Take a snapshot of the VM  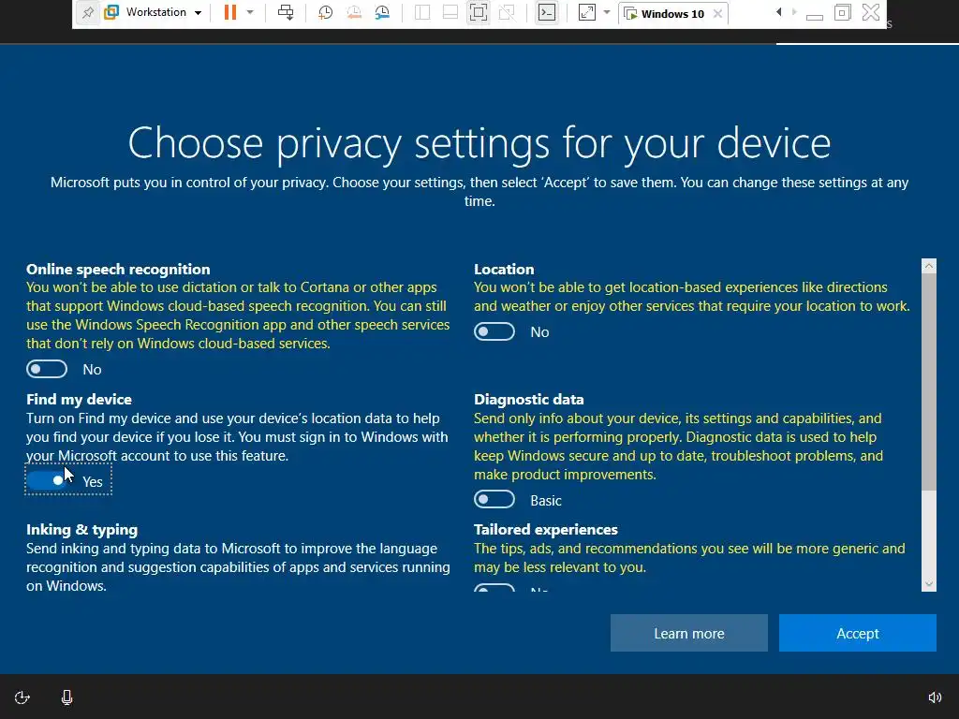(x=325, y=12)
